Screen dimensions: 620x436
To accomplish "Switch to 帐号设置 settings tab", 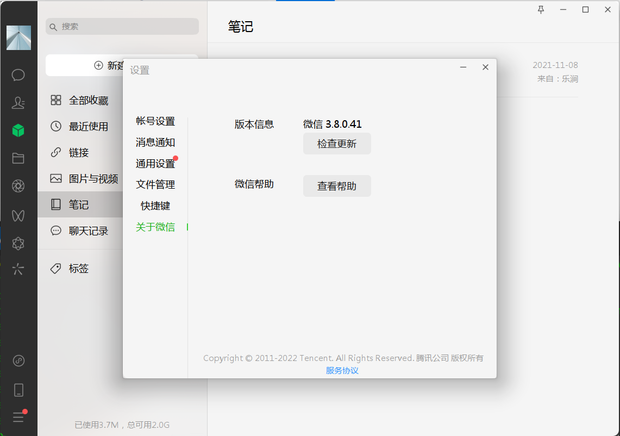I will click(155, 121).
